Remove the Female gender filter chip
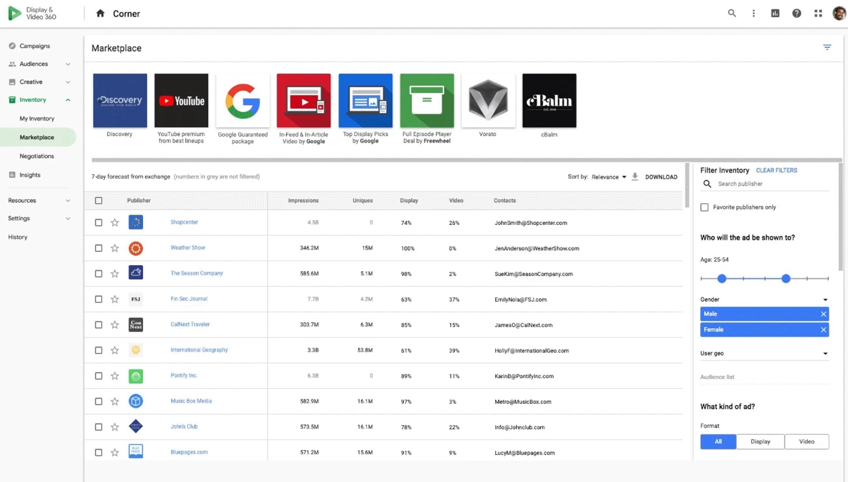The width and height of the screenshot is (848, 482). (x=823, y=330)
